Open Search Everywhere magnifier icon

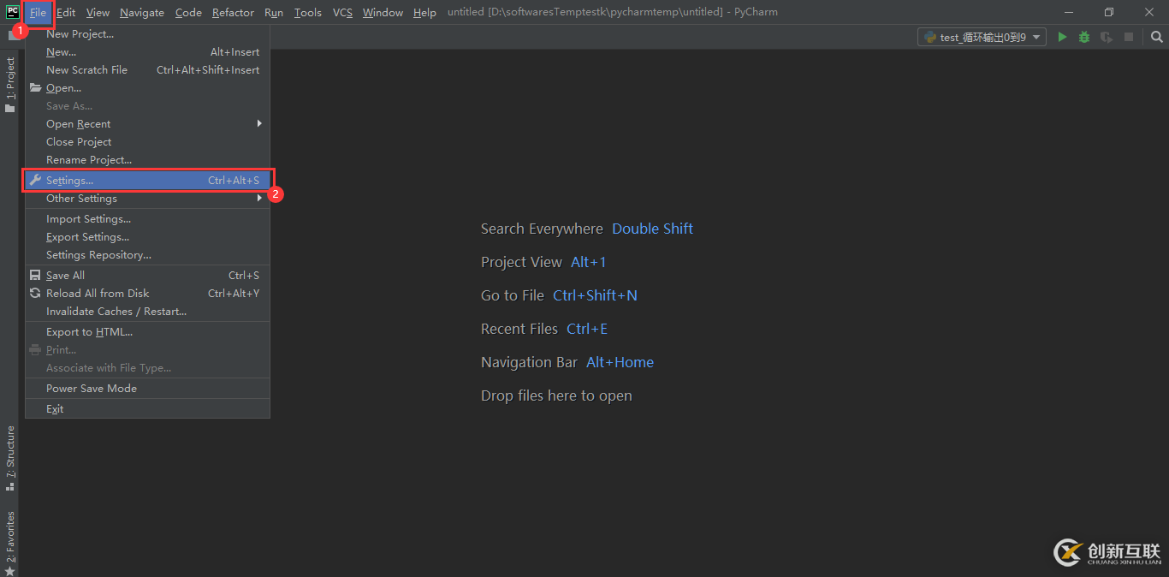click(x=1157, y=37)
